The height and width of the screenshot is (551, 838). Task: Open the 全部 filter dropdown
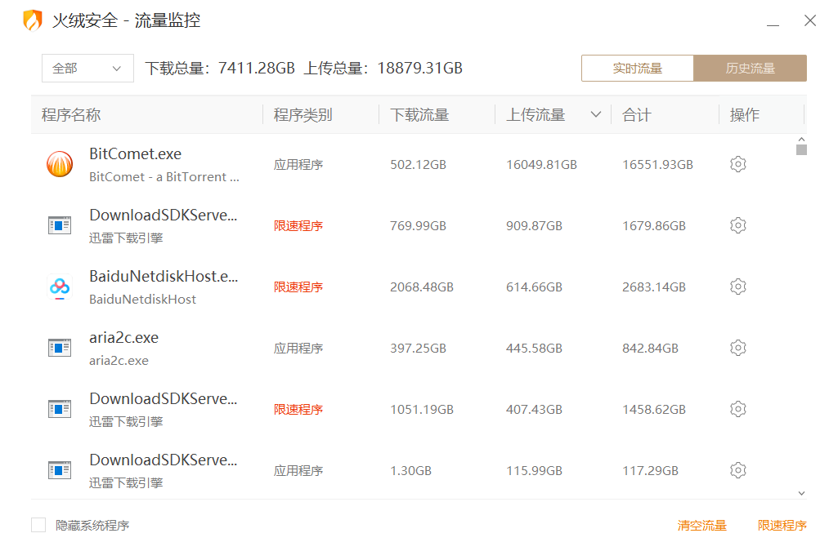[87, 69]
